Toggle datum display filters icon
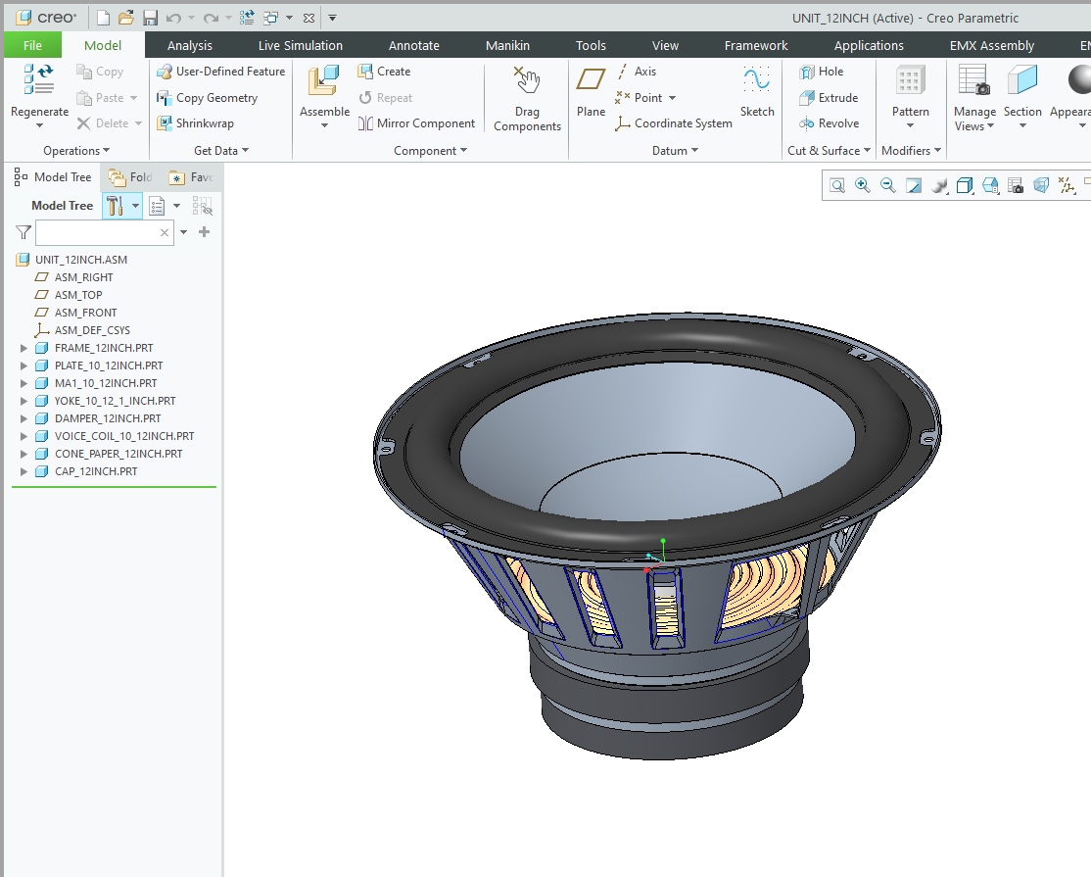Screen dimensions: 1091x877 pyautogui.click(x=1066, y=185)
